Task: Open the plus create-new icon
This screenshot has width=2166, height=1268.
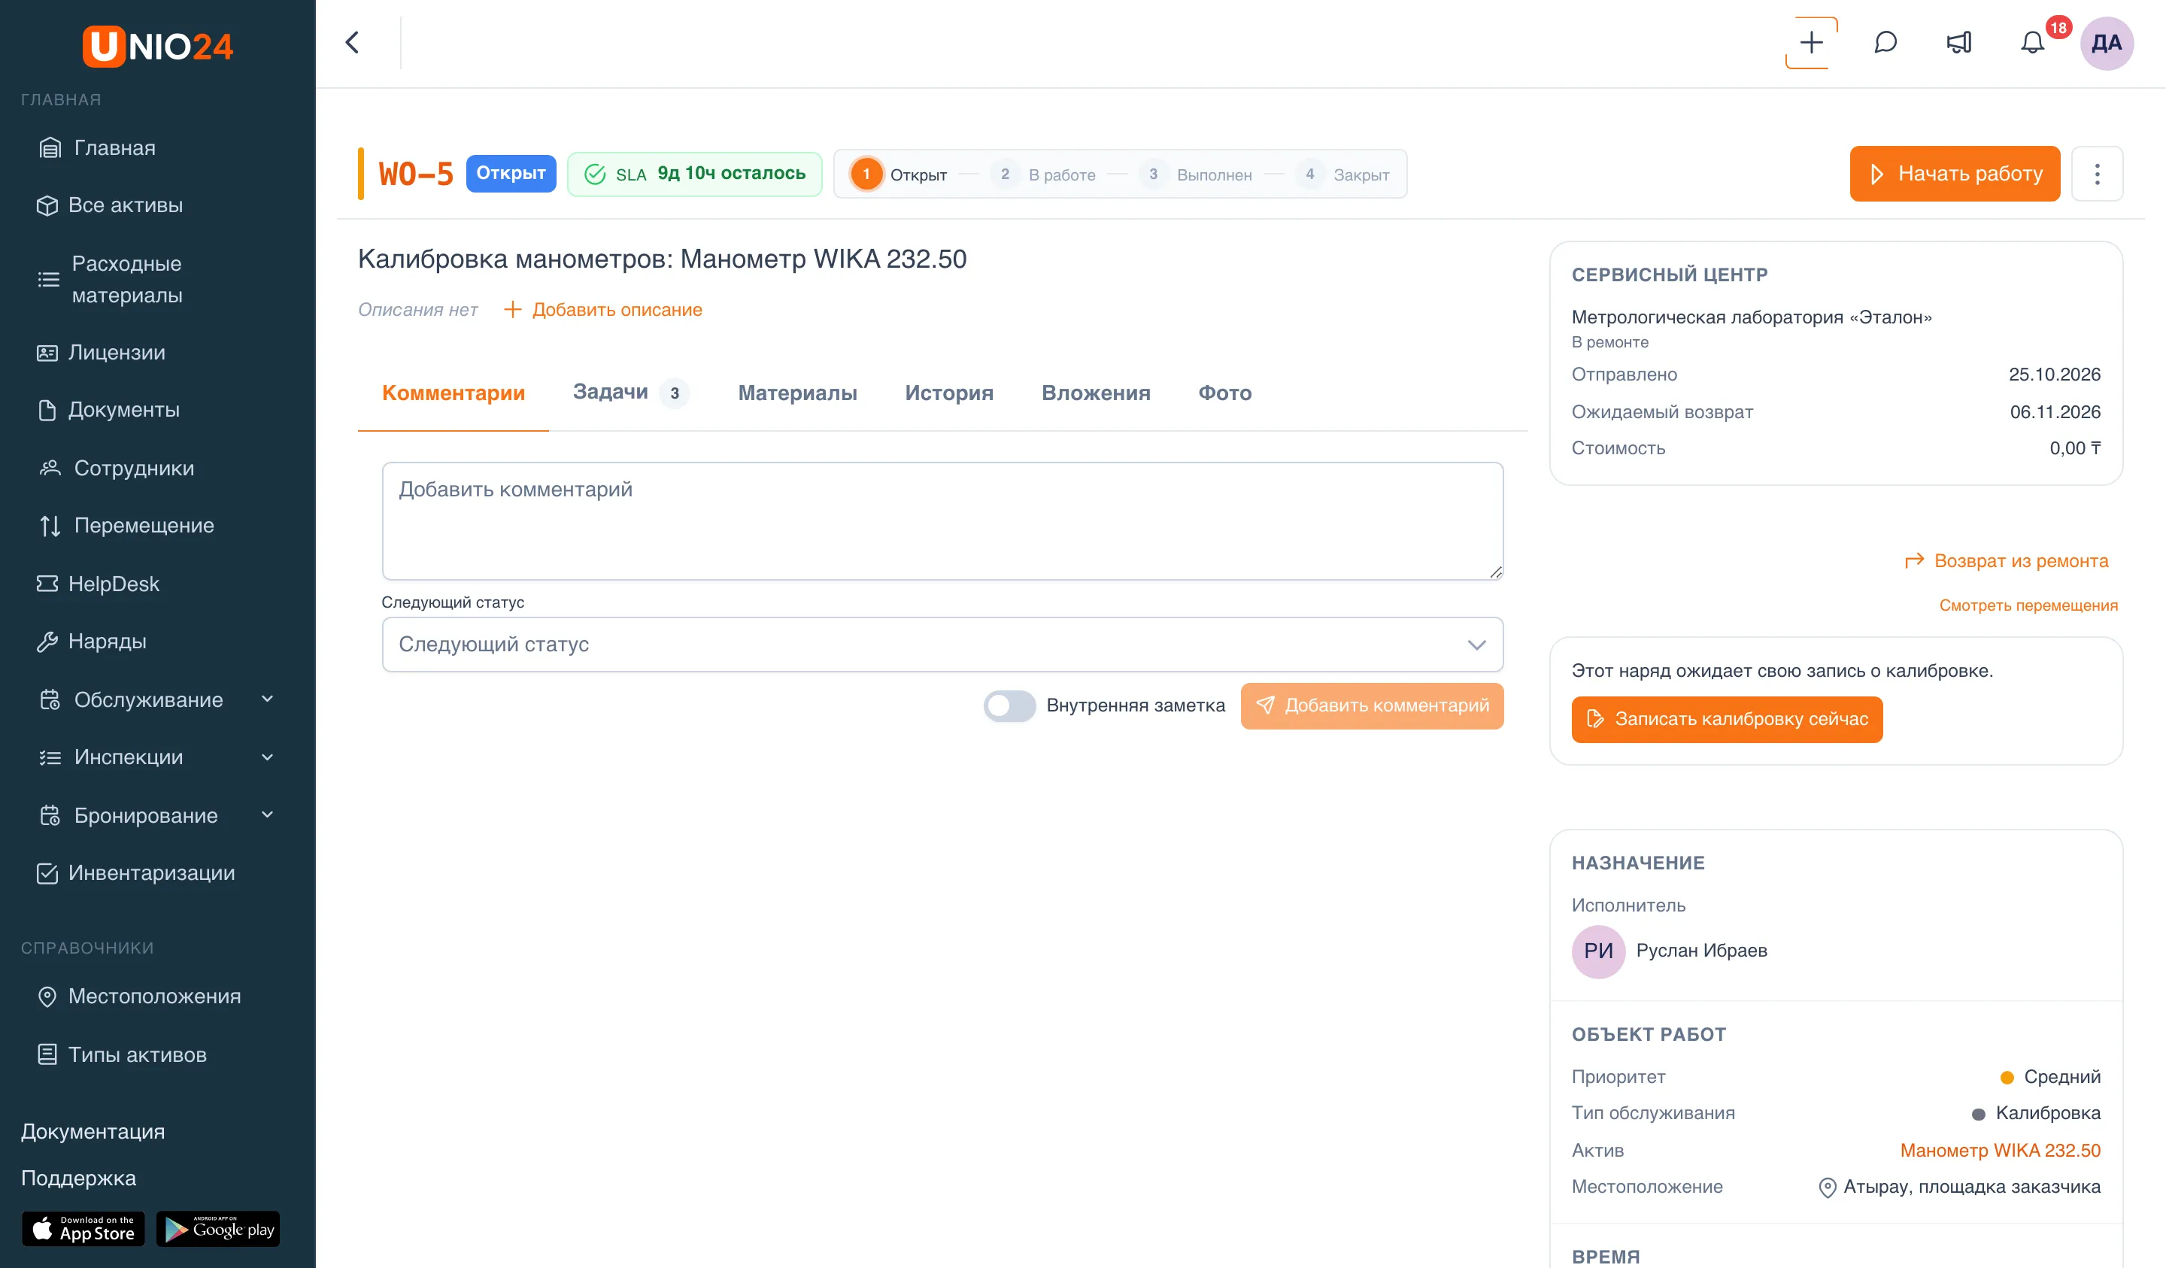Action: [1811, 43]
